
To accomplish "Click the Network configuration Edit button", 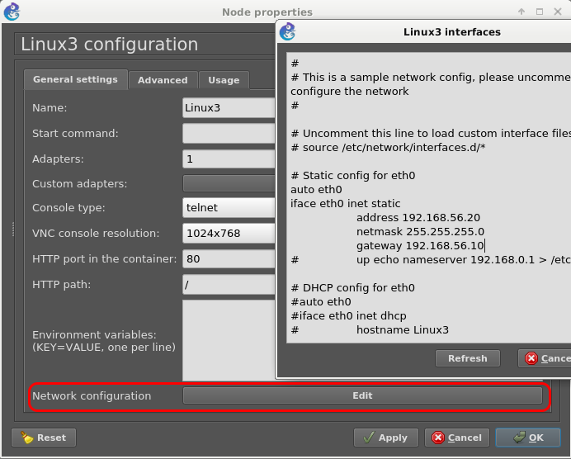I will (x=362, y=395).
